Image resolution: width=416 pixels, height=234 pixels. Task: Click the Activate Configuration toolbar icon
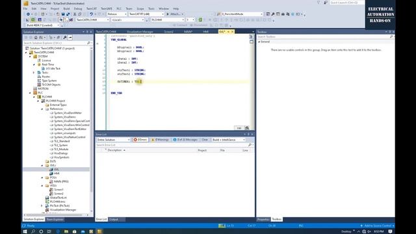click(x=27, y=20)
